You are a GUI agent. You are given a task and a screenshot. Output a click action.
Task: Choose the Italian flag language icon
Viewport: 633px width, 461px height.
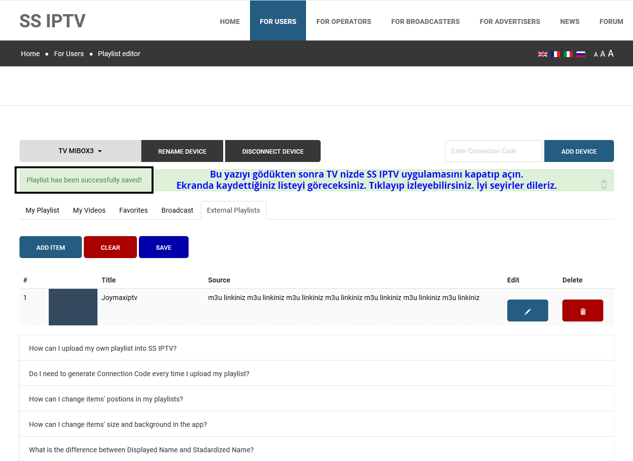pyautogui.click(x=568, y=54)
